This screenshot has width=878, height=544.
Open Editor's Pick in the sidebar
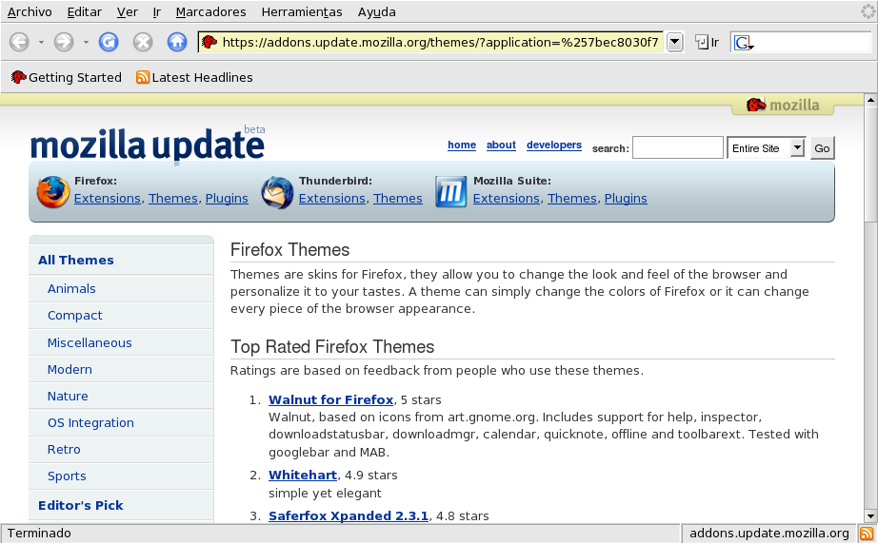point(81,505)
